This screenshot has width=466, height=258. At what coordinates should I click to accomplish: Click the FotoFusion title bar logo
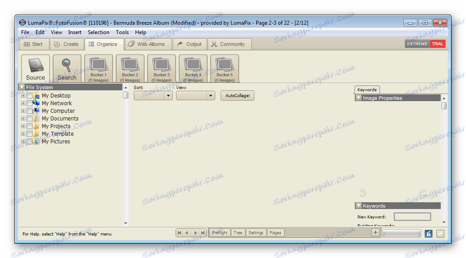[23, 22]
